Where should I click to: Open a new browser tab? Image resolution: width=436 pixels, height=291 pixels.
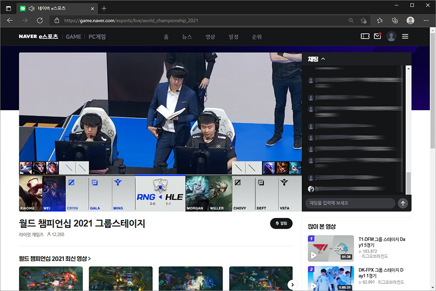(x=104, y=8)
